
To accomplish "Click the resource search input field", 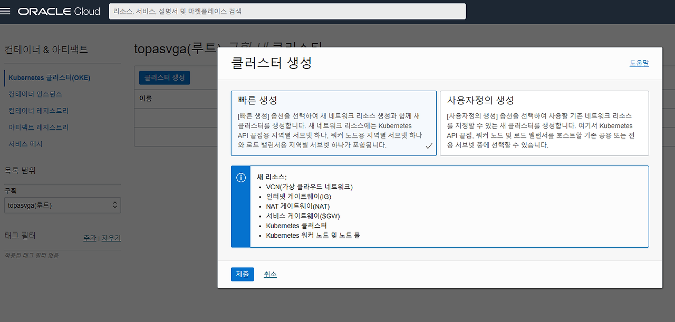I will 287,11.
